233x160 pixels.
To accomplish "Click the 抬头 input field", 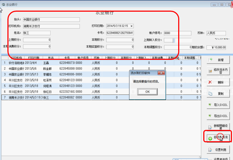I will pyautogui.click(x=51, y=19).
